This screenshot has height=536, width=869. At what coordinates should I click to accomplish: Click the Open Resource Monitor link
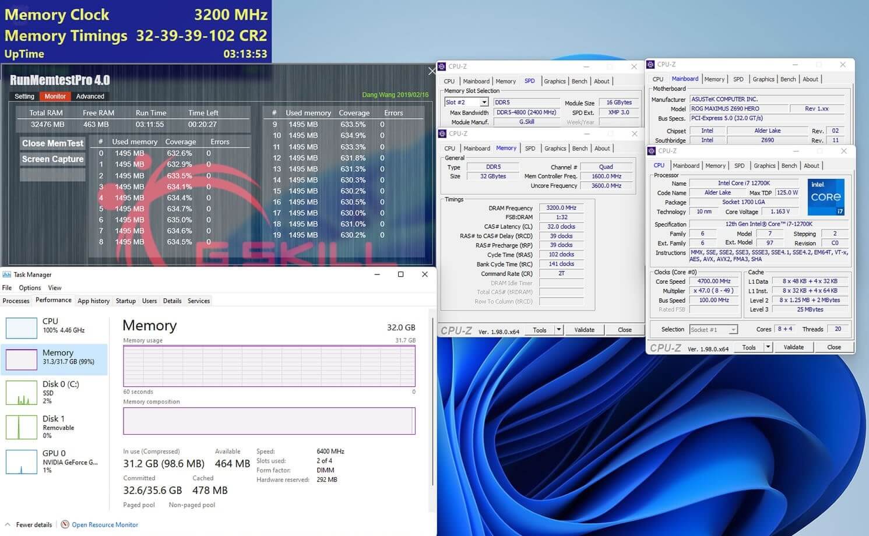click(x=105, y=525)
